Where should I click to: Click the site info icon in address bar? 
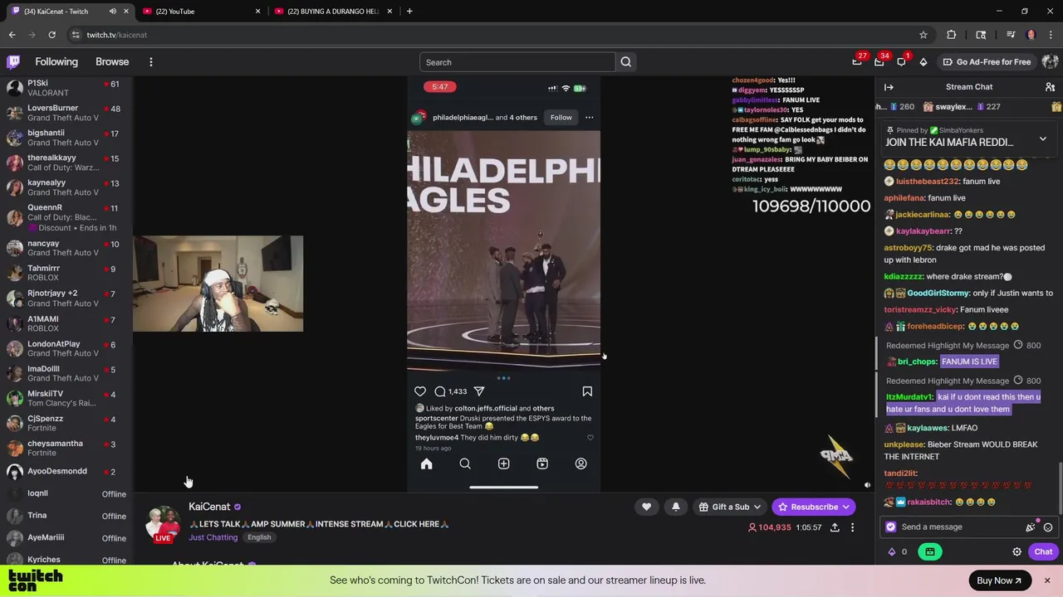click(76, 35)
